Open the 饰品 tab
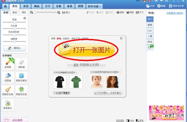The height and width of the screenshot is (122, 187). [37, 6]
